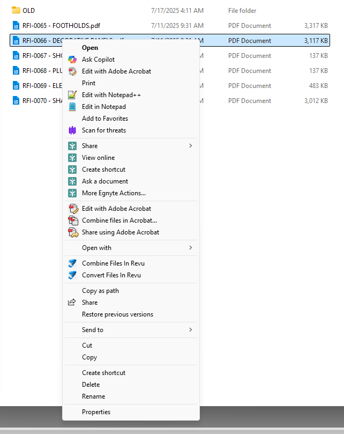Click the 3,012 KB size cell
Viewport: 344px width, 434px height.
[x=316, y=101]
